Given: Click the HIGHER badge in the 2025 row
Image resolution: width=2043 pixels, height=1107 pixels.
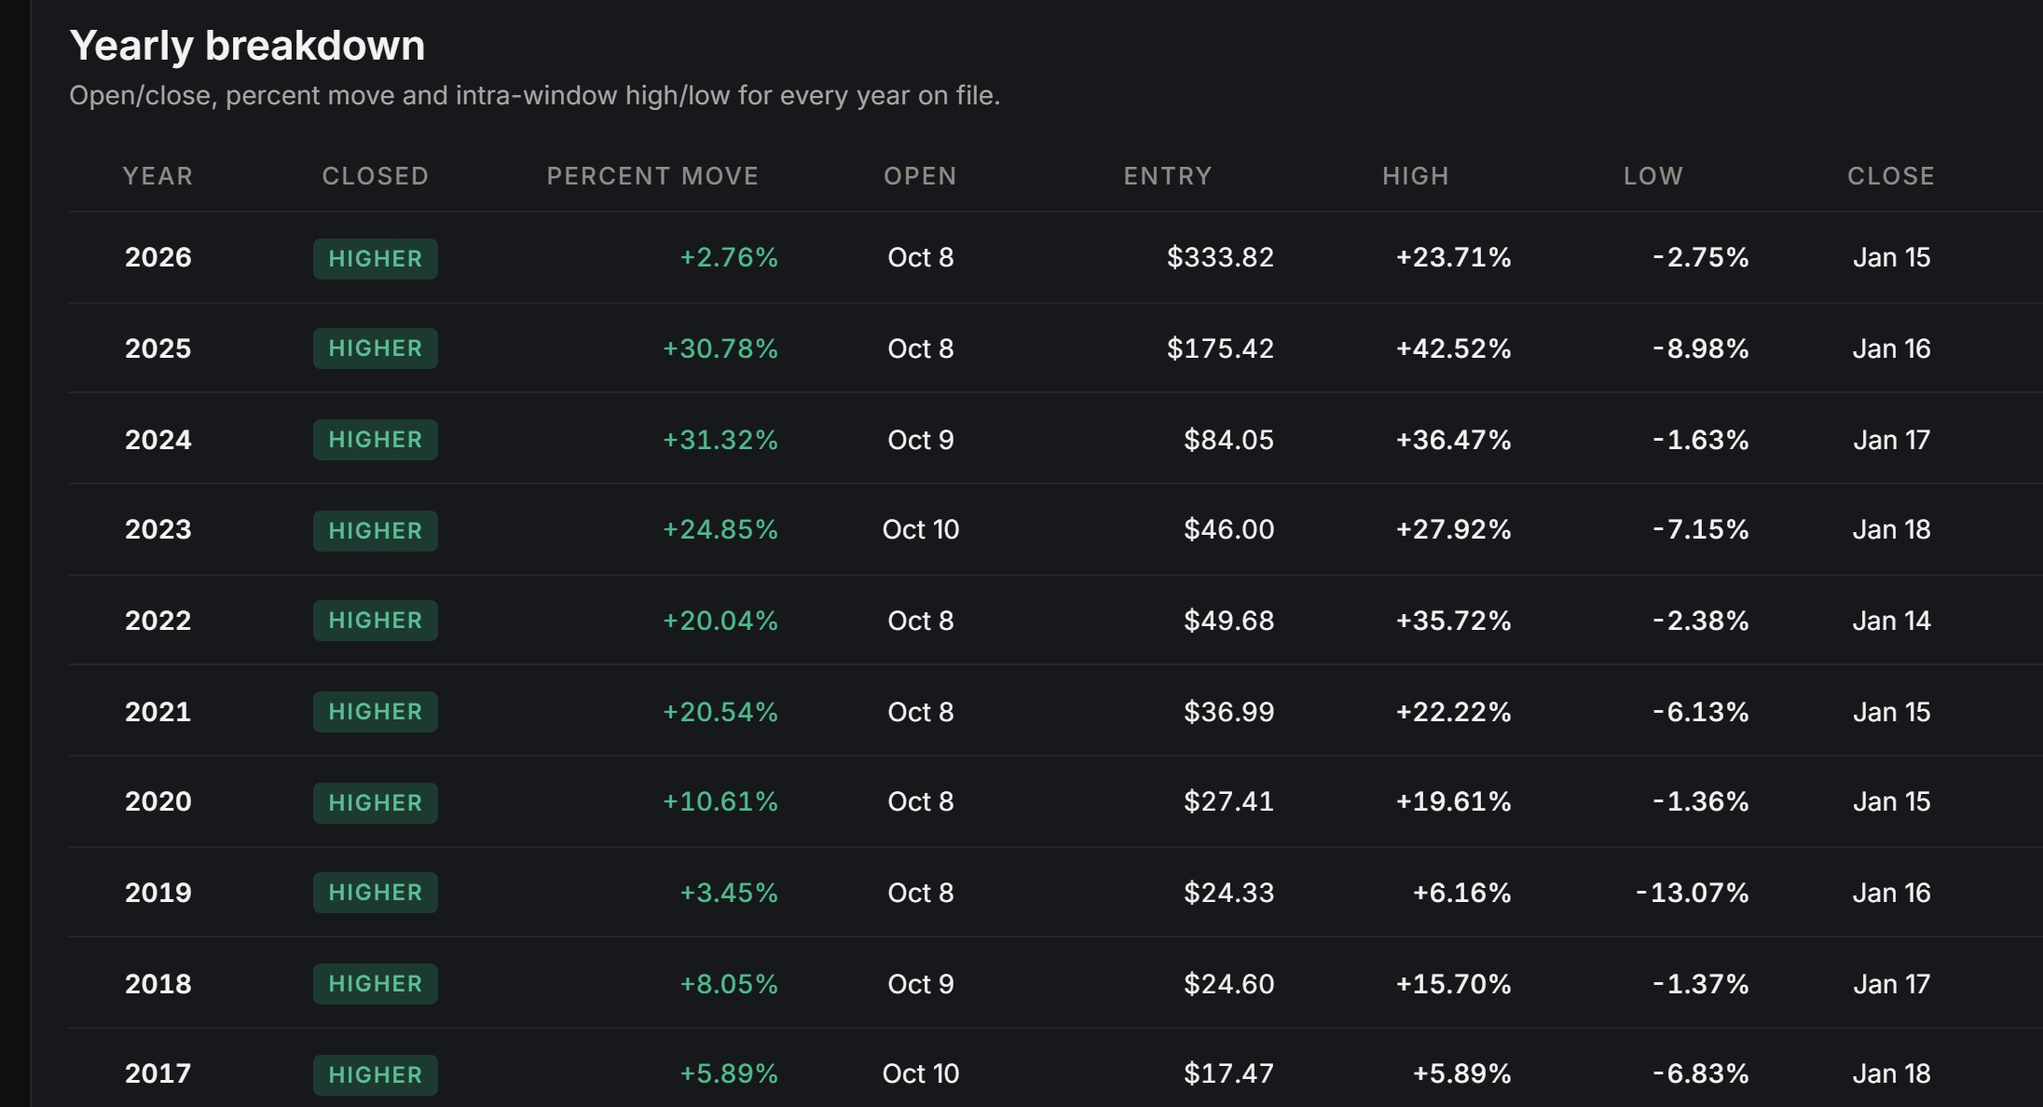Looking at the screenshot, I should pos(376,348).
